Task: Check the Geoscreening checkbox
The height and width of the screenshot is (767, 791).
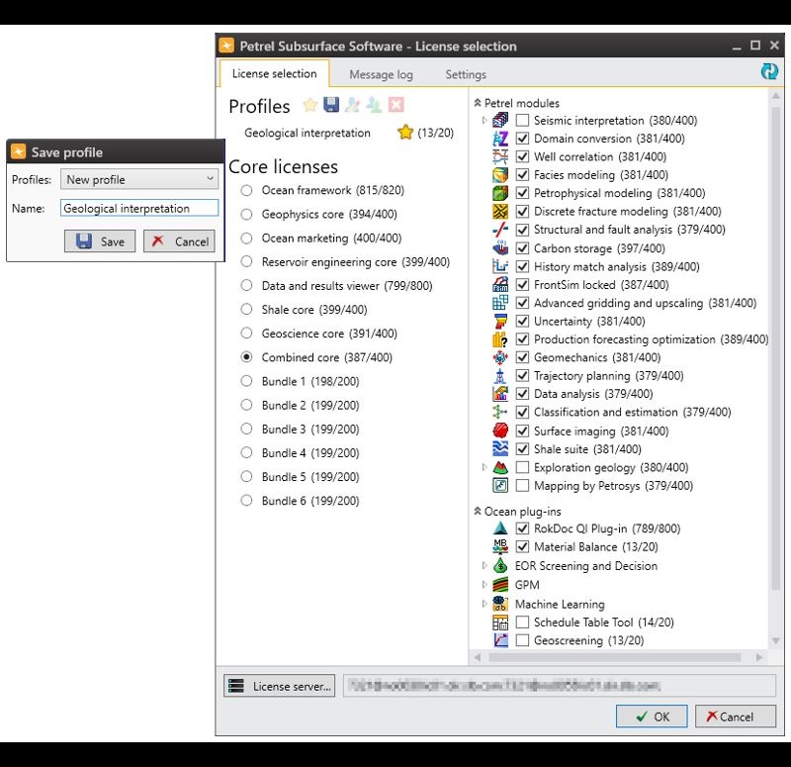Action: 523,640
